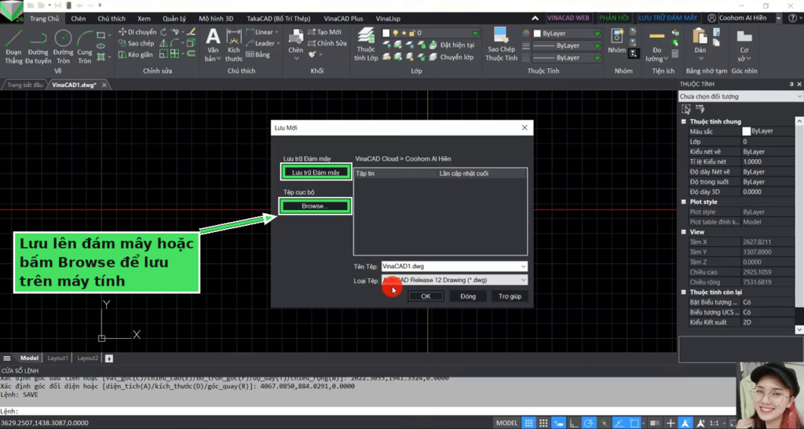Screen dimensions: 804x429
Task: Click the Kéo giãn stretch tool
Action: click(136, 55)
